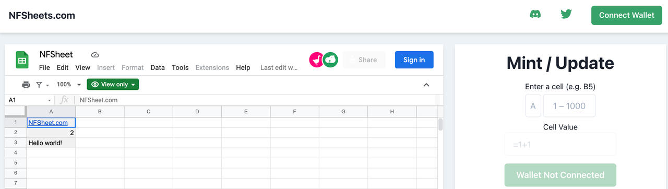Viewport: 668px width, 189px height.
Task: Click the print icon in toolbar
Action: pos(26,85)
